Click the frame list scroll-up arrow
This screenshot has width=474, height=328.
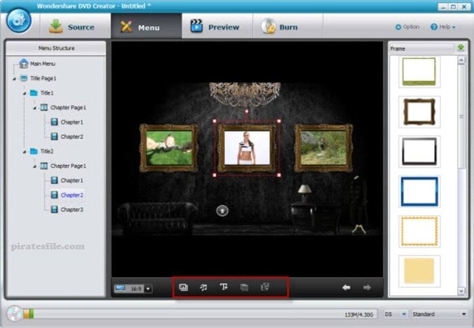(461, 60)
